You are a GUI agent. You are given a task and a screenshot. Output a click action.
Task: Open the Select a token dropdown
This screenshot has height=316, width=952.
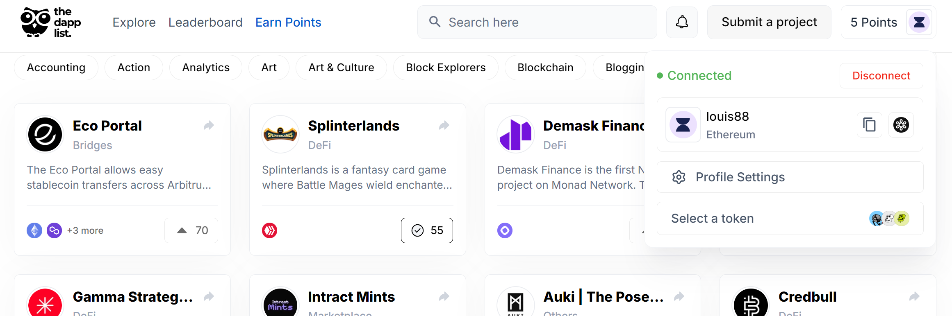click(790, 219)
